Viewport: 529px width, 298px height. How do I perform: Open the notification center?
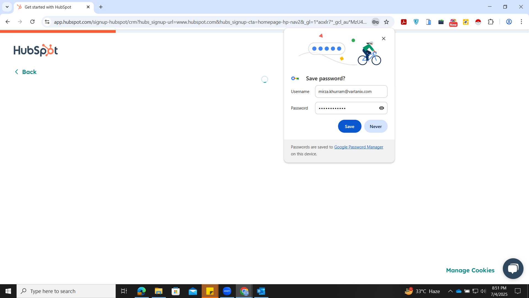coord(518,291)
